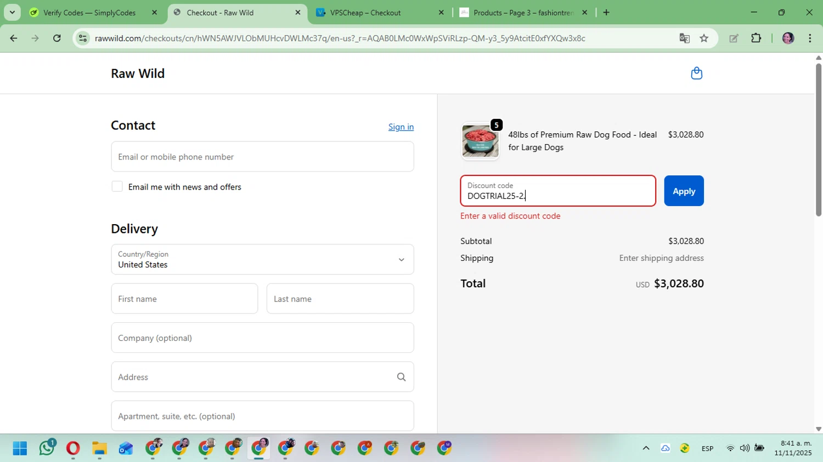Screen dimensions: 823x462
Task: Close the Products Page 3 tab
Action: click(x=584, y=12)
